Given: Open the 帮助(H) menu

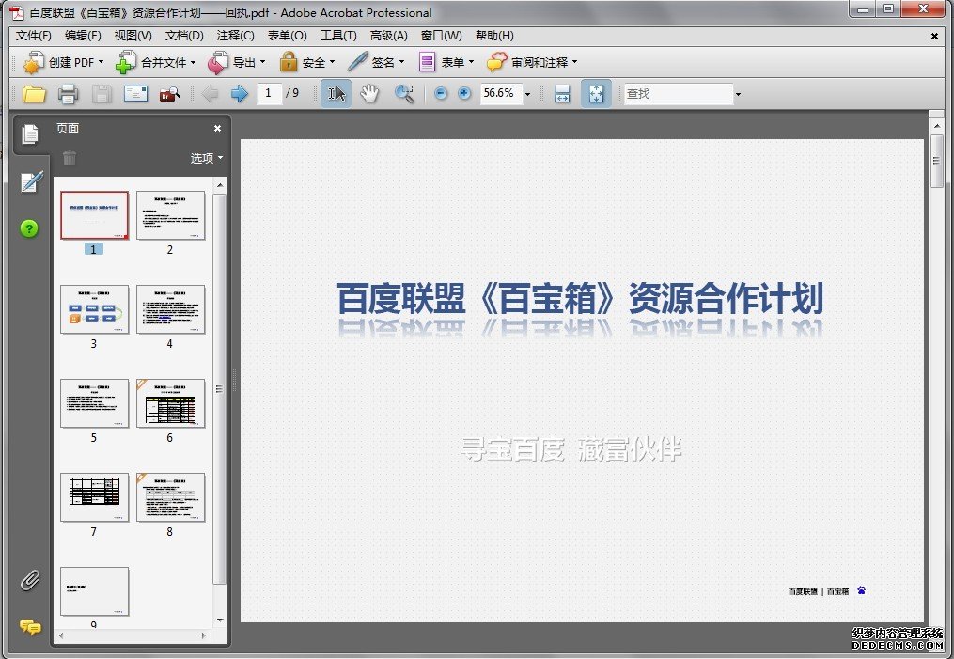Looking at the screenshot, I should (x=494, y=36).
